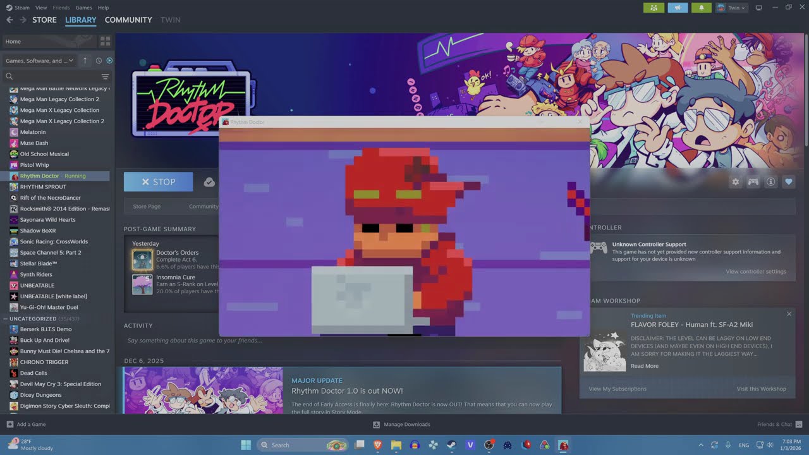Open View My Subscriptions link
Screen dimensions: 809x455
click(617, 389)
